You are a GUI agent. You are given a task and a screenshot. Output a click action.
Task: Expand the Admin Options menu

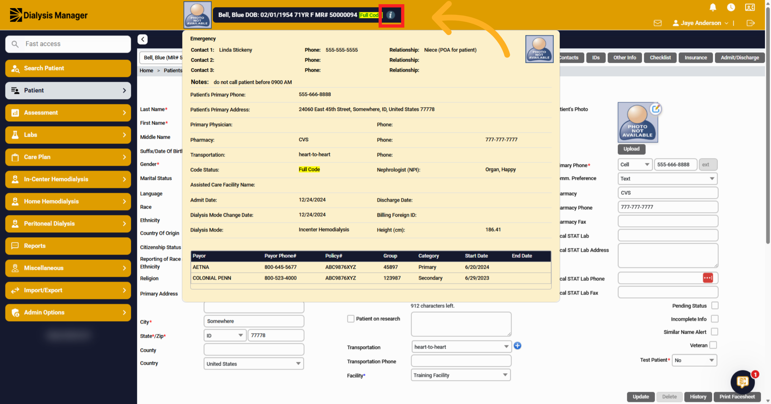tap(68, 312)
